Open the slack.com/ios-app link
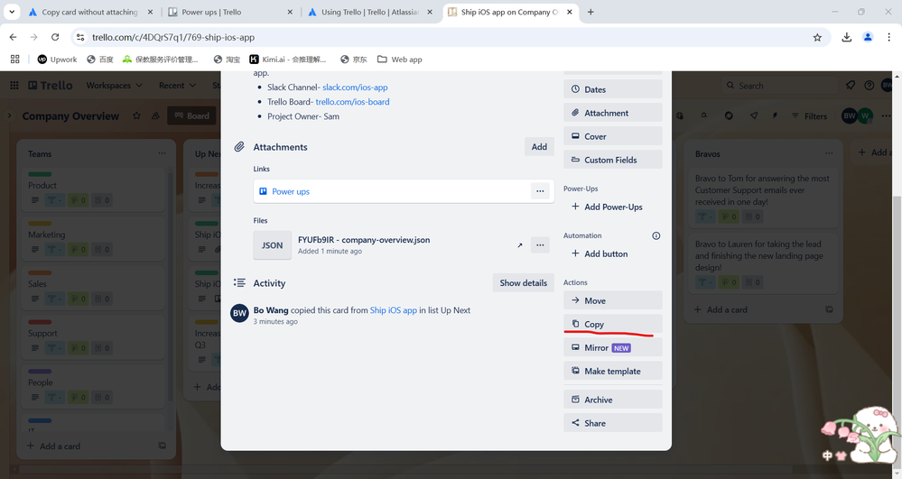Image resolution: width=902 pixels, height=479 pixels. click(x=355, y=88)
